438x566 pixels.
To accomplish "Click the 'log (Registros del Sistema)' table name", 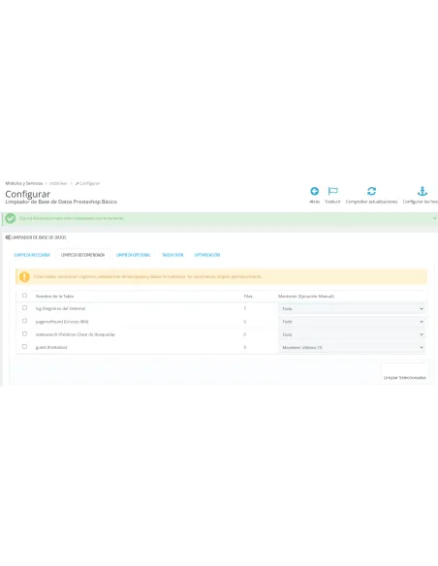I will pos(60,308).
